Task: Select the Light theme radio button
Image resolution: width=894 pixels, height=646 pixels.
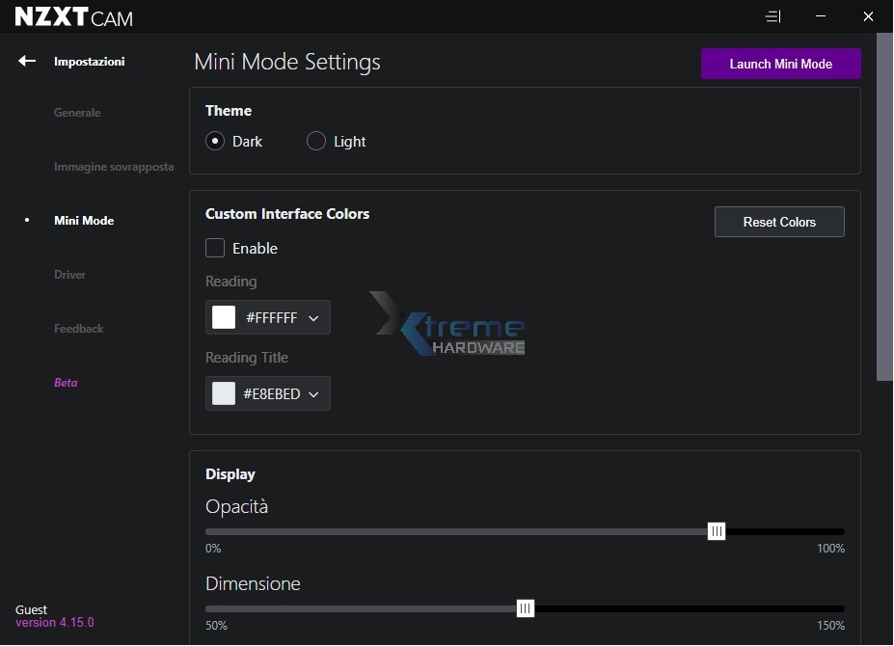Action: point(315,141)
